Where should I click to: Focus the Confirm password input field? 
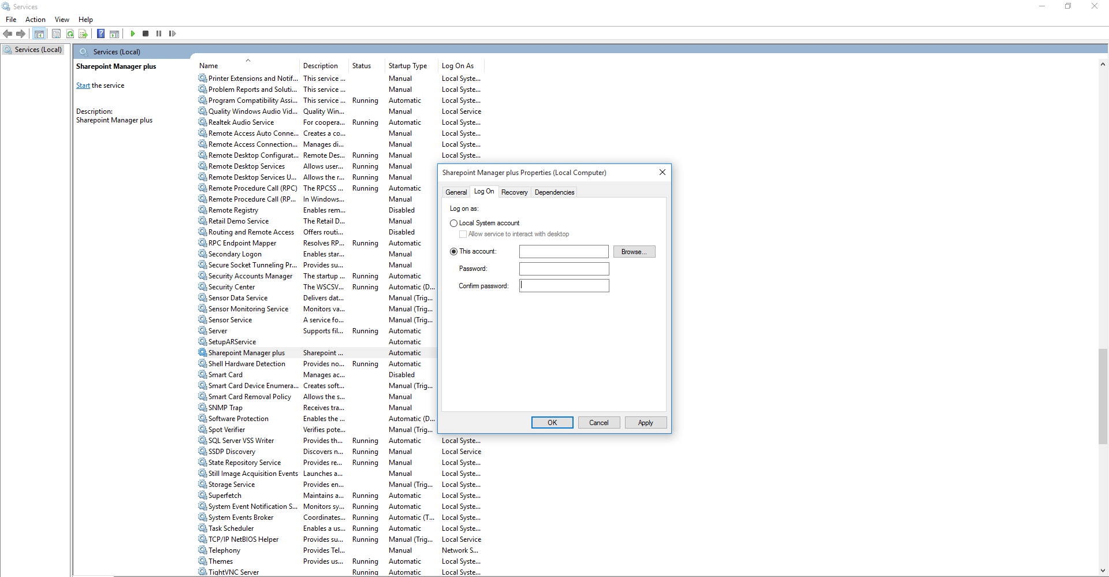tap(564, 286)
